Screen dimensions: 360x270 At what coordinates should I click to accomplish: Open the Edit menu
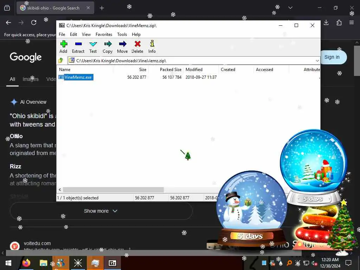pos(73,34)
